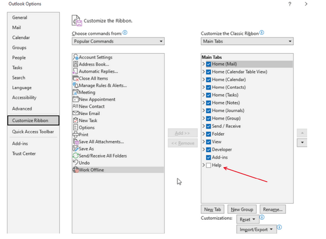Viewport: 326px width, 239px height.
Task: Select the Options command icon
Action: (x=76, y=128)
